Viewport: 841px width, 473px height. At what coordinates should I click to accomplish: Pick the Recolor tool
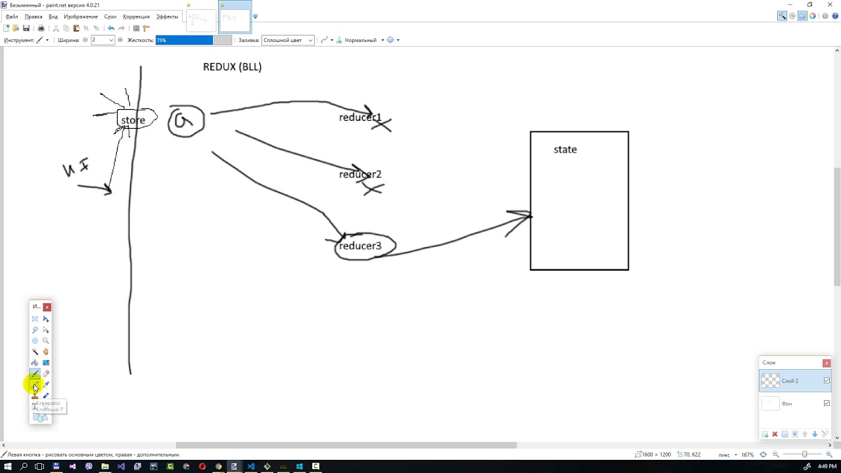pyautogui.click(x=46, y=395)
